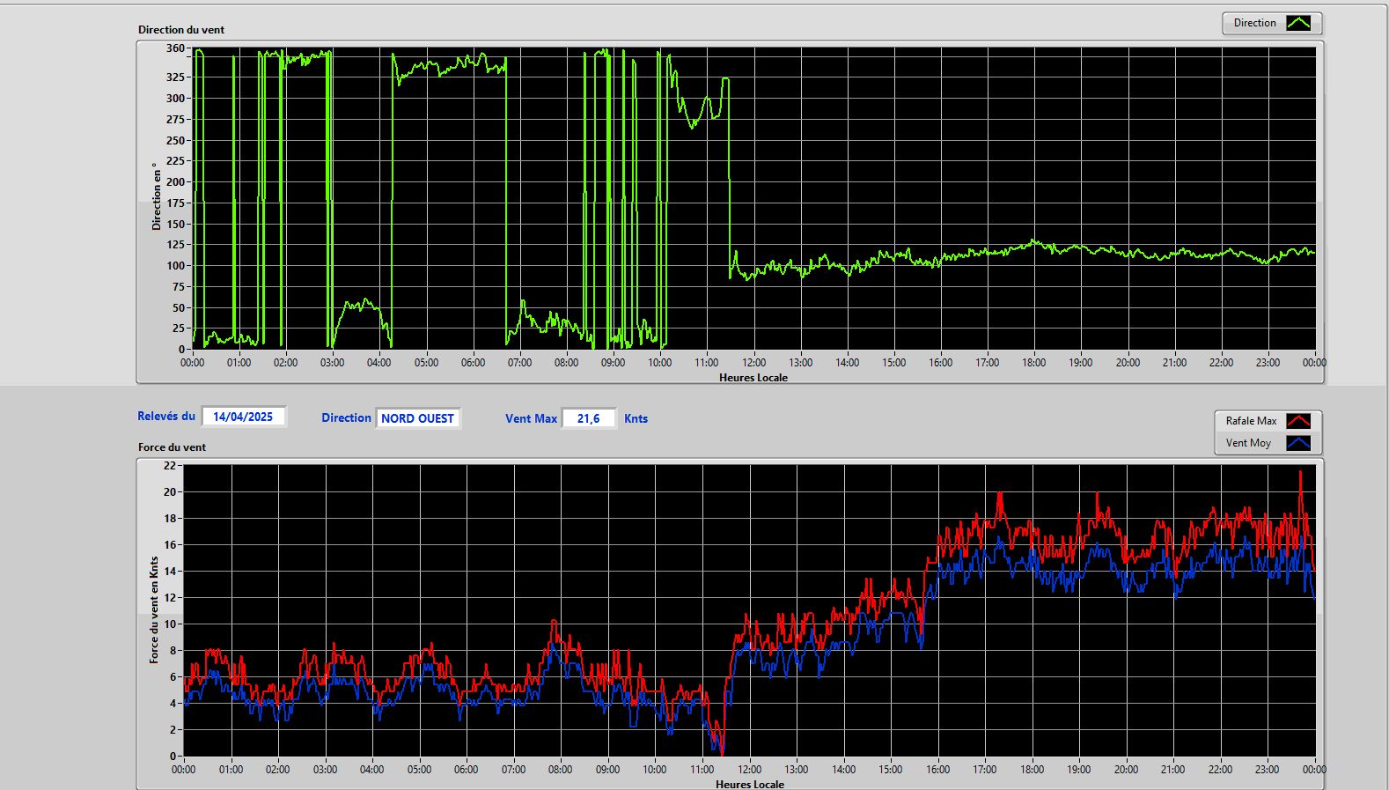Click the Direction legend label
Screen dimensions: 1389x790
(1254, 23)
